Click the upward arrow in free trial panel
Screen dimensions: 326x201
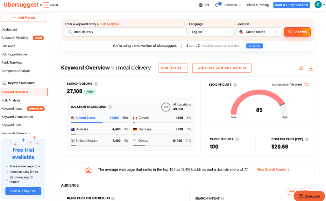[23, 140]
